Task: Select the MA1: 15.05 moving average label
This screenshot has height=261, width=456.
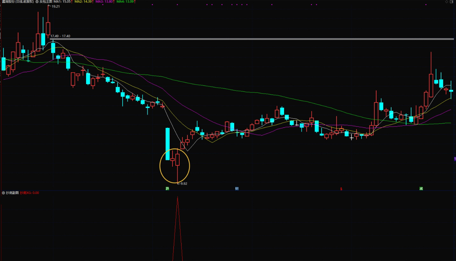Action: [x=63, y=2]
